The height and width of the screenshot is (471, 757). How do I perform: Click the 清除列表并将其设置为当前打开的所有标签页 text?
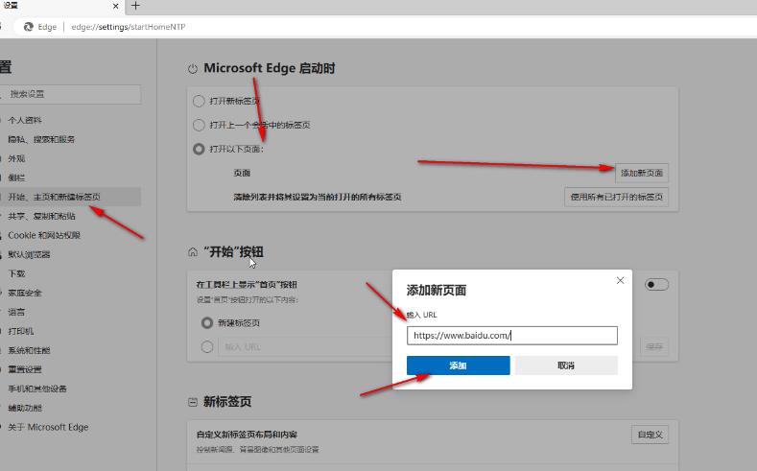pyautogui.click(x=318, y=197)
